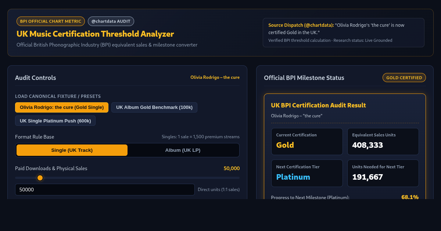
Task: Click the Gold current certification value
Action: (285, 145)
